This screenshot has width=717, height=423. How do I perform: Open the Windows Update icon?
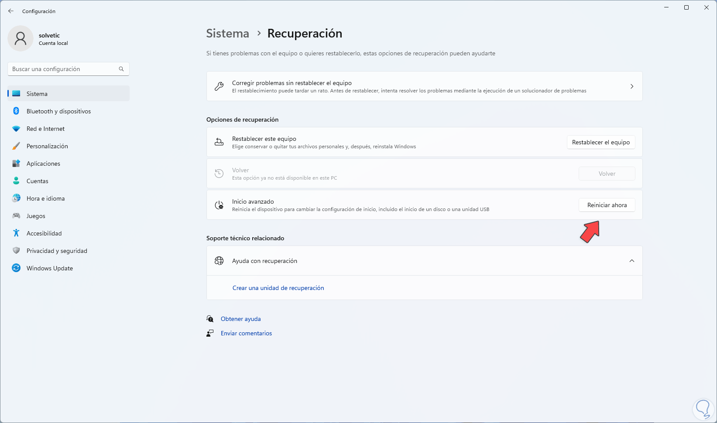click(x=16, y=268)
